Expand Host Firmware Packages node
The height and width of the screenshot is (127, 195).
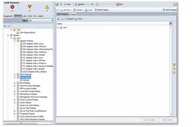tap(15, 86)
